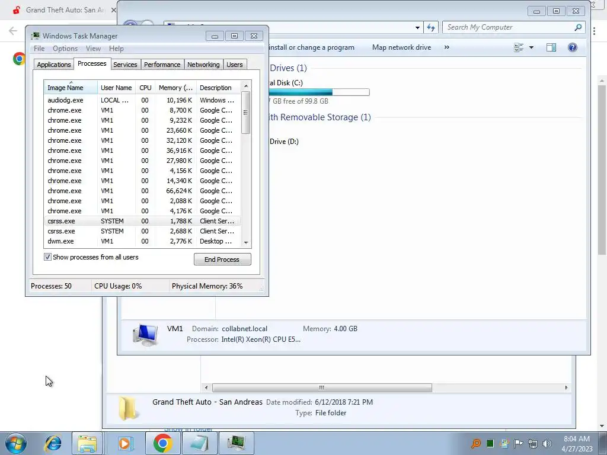Open the view options dropdown arrow
Image resolution: width=607 pixels, height=455 pixels.
(x=532, y=47)
